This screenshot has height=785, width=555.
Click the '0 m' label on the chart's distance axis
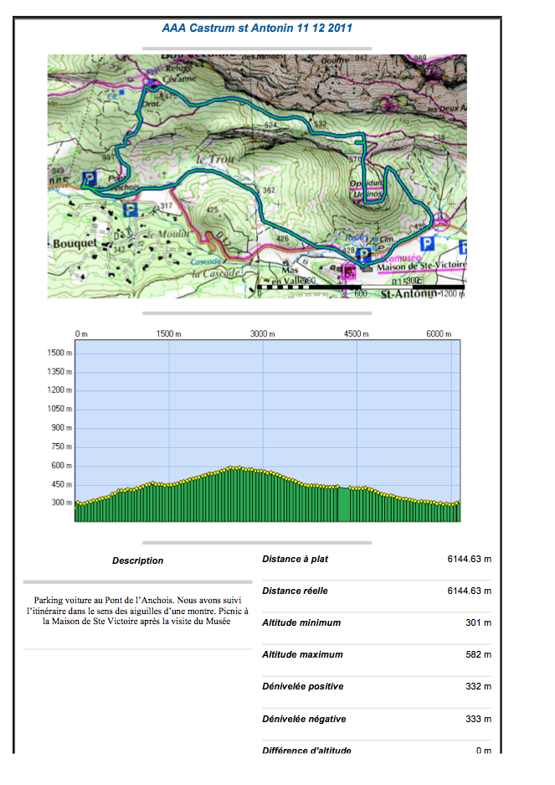81,334
